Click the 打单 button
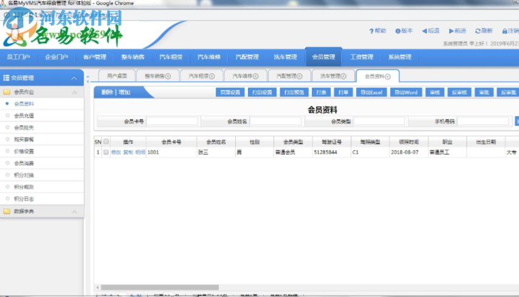The height and width of the screenshot is (297, 519). pos(343,92)
